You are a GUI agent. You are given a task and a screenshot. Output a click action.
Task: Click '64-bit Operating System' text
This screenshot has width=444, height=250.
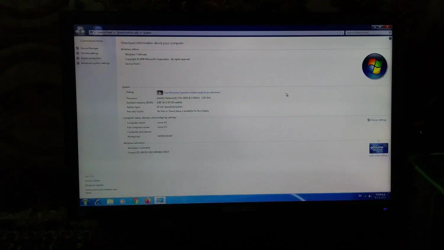click(170, 107)
